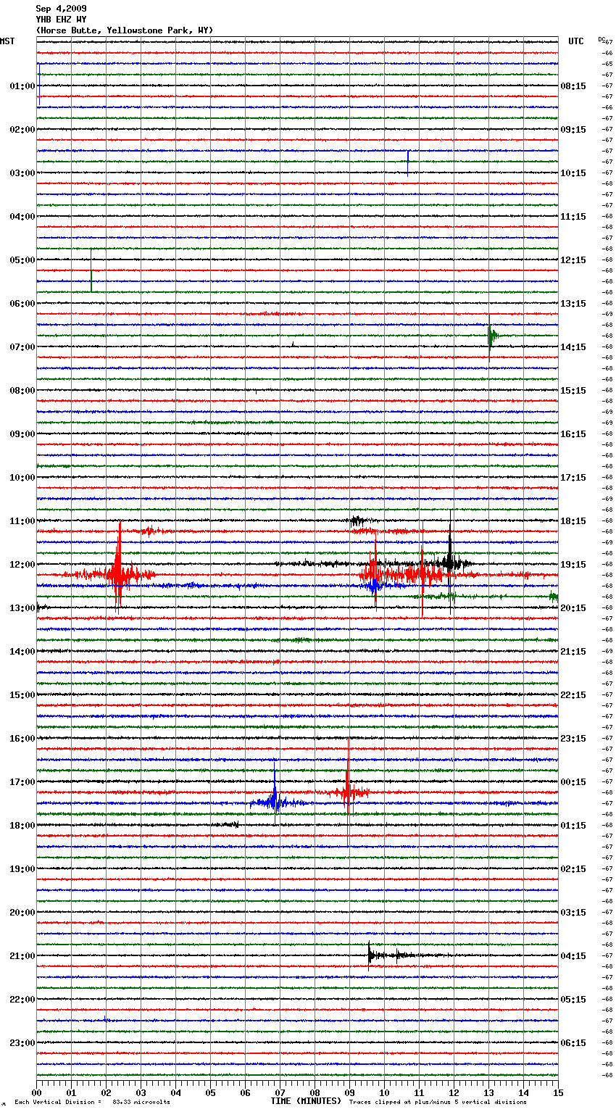This screenshot has height=1112, width=616.
Task: Click the 23:15 UTC time label
Action: 573,739
